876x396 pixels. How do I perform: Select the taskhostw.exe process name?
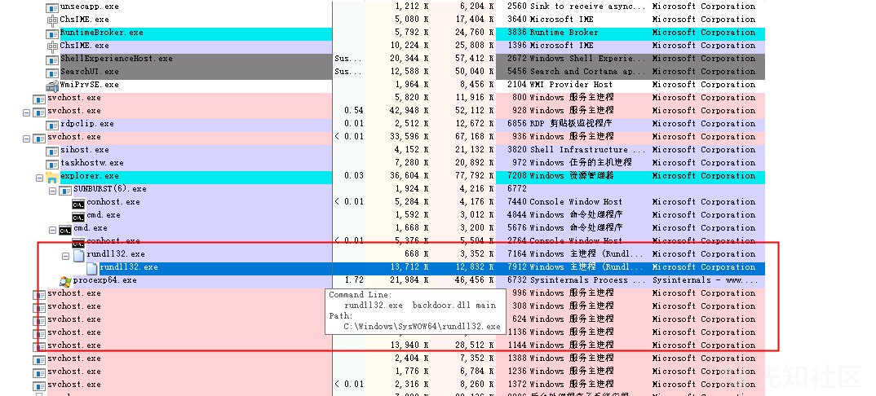92,162
